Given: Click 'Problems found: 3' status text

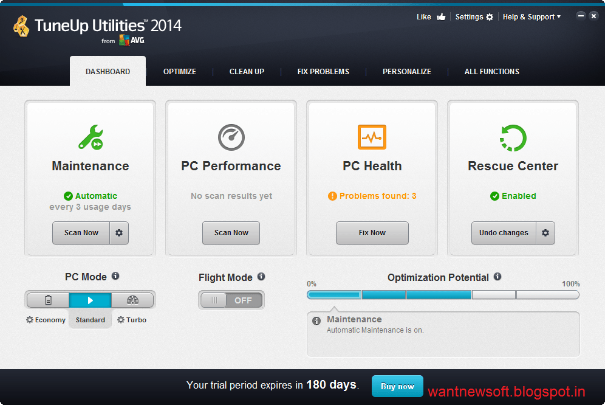Looking at the screenshot, I should pos(378,196).
